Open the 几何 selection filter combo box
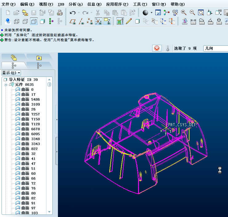The height and width of the screenshot is (217, 228). tap(216, 48)
